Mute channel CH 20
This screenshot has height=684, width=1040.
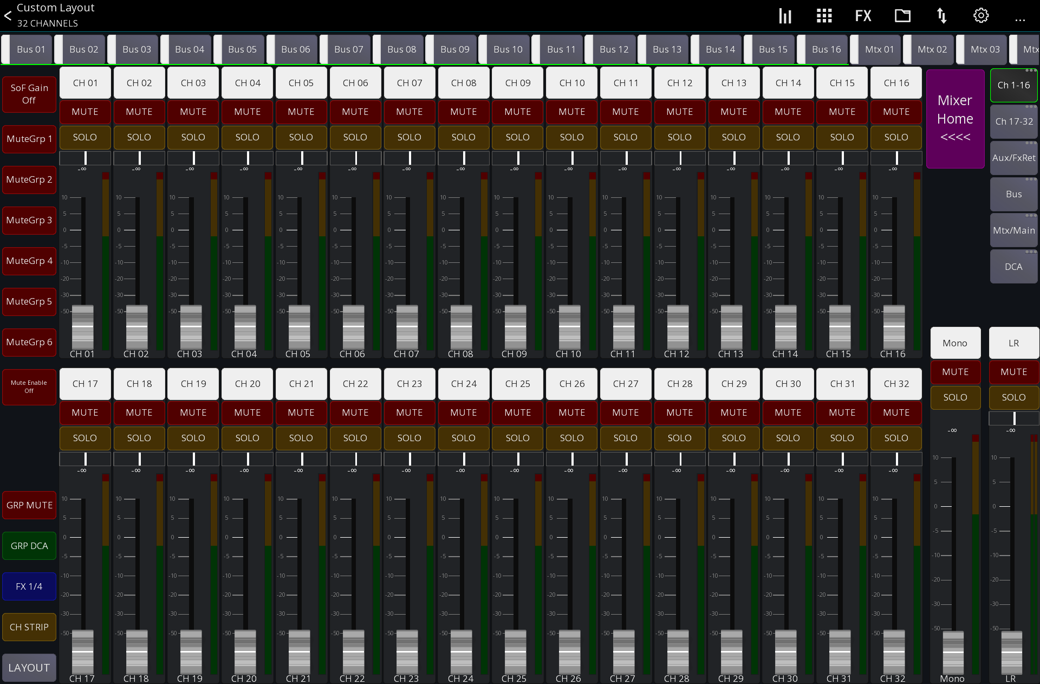248,412
